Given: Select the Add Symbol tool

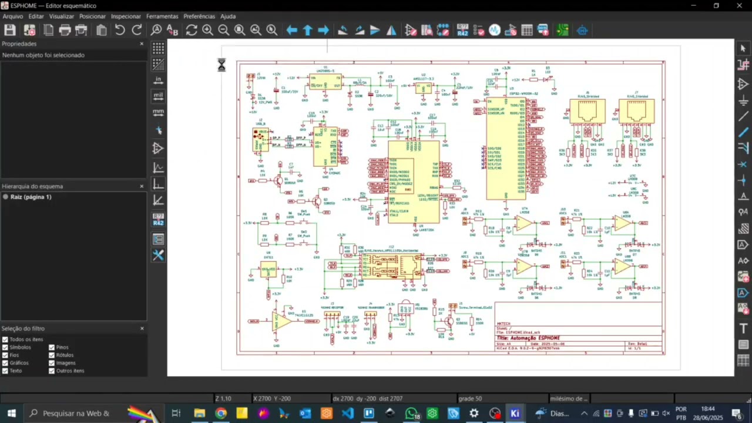Looking at the screenshot, I should 743,85.
